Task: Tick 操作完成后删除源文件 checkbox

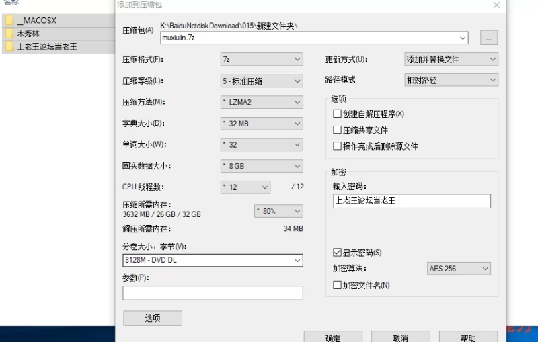Action: click(337, 146)
